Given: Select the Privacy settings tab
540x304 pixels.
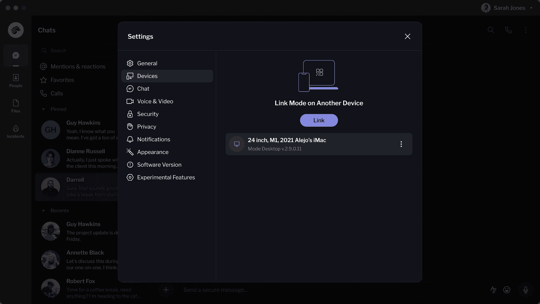Looking at the screenshot, I should tap(146, 127).
